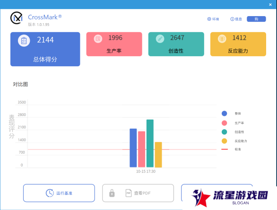
Task: Click the CrossMark title text
Action: pyautogui.click(x=45, y=17)
